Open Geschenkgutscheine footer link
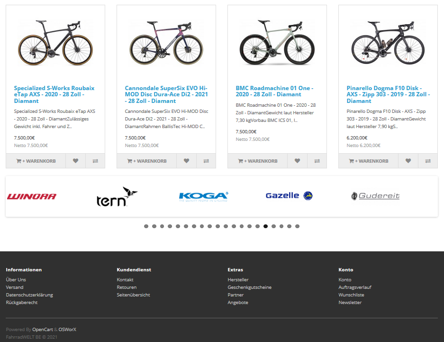Image resolution: width=444 pixels, height=342 pixels. [249, 287]
